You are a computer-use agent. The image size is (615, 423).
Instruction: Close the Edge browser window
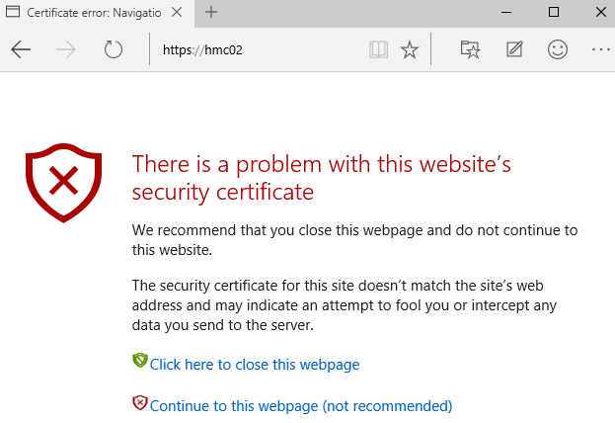597,12
